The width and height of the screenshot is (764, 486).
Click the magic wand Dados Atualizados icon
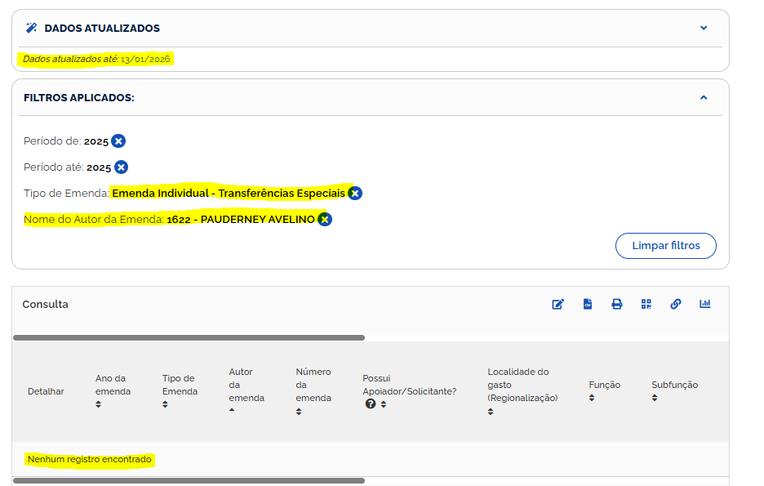coord(32,28)
